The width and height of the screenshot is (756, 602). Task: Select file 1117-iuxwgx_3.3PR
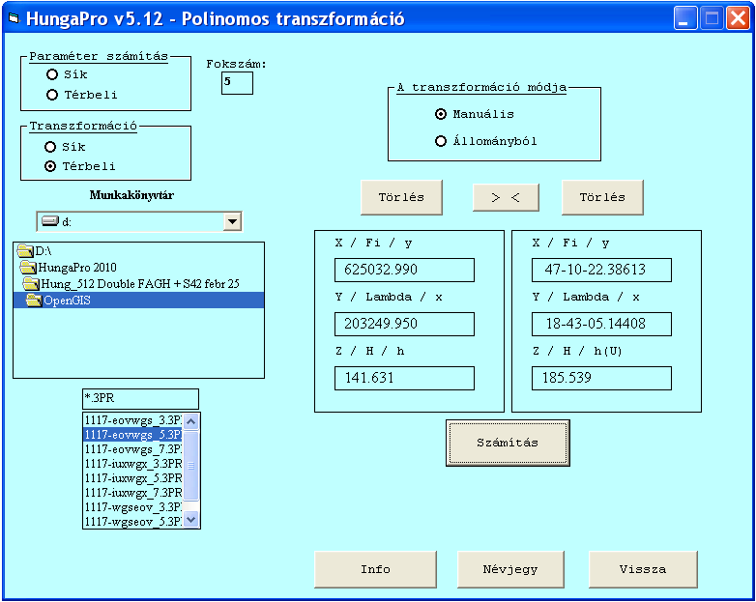pos(133,464)
